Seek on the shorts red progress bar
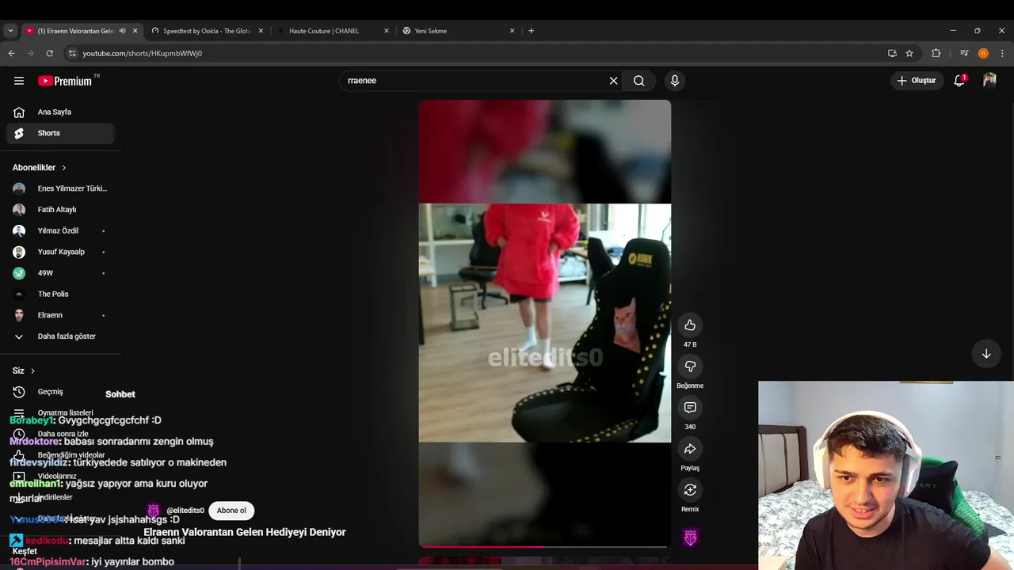Image resolution: width=1014 pixels, height=570 pixels. [x=545, y=546]
